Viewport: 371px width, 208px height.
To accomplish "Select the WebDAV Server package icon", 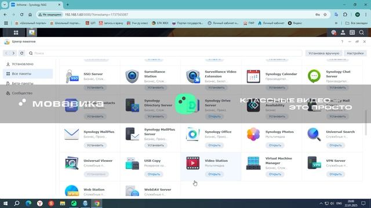I will tap(132, 191).
